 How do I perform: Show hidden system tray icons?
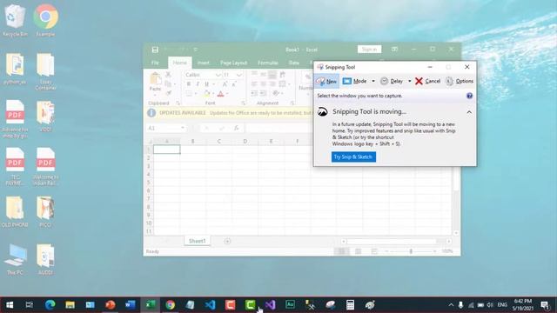click(451, 305)
